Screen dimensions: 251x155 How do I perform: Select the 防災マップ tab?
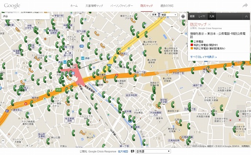click(x=146, y=6)
